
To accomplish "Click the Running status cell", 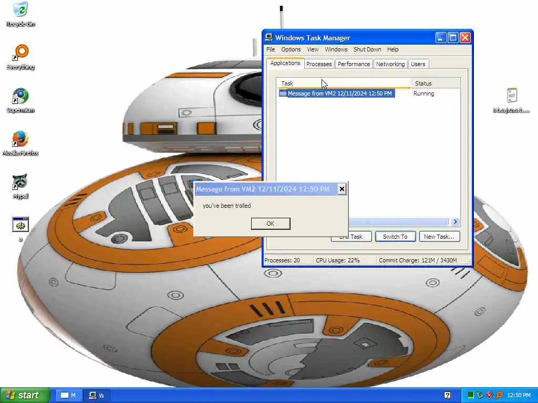I will click(x=424, y=93).
